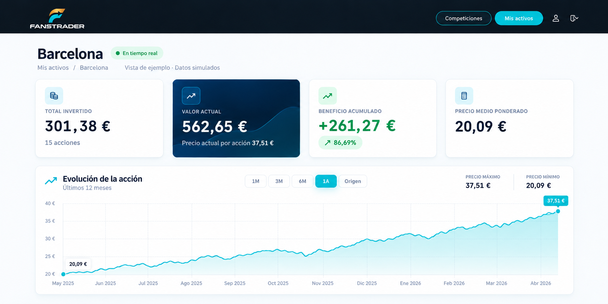Click the Nov 2025 axis label
Screen dimensions: 608x304
click(323, 283)
